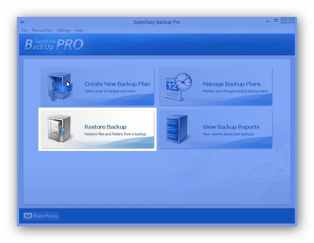The height and width of the screenshot is (243, 314).
Task: Open the Rescue Disc menu
Action: (42, 30)
